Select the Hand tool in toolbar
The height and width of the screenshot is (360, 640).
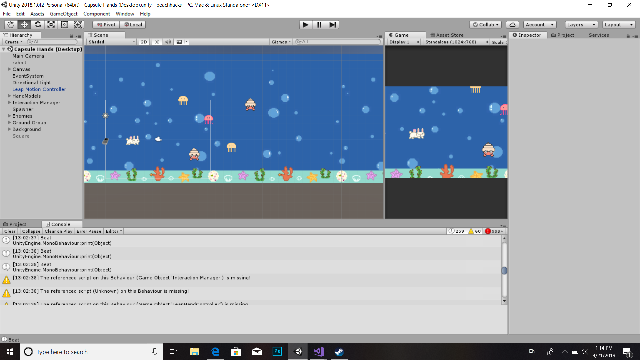tap(11, 25)
